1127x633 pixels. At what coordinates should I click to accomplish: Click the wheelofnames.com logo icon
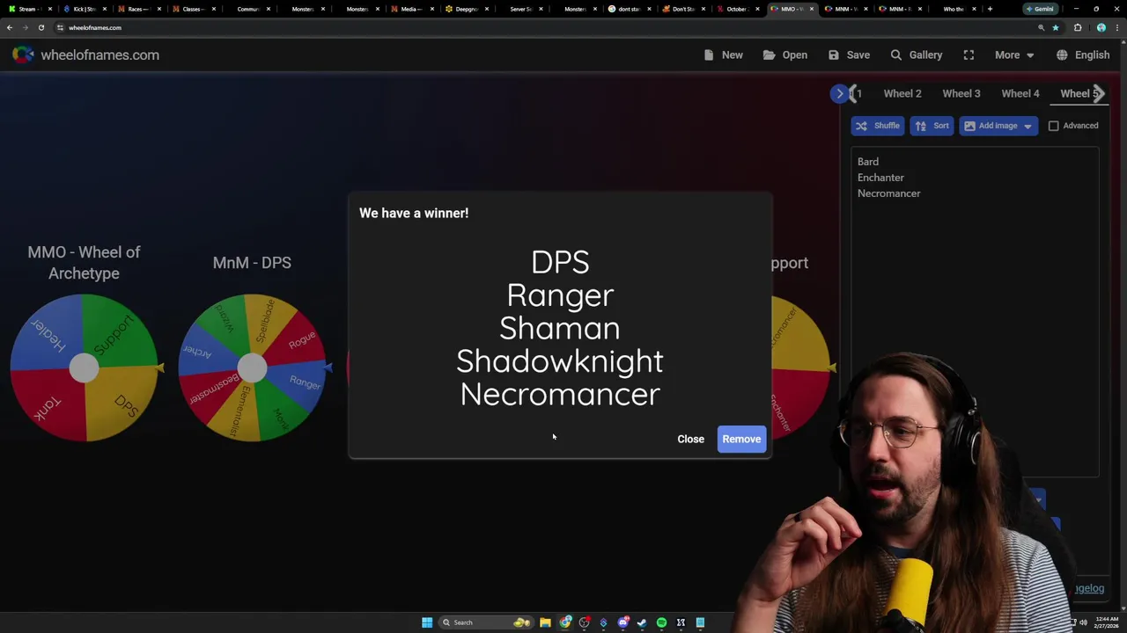[x=24, y=55]
